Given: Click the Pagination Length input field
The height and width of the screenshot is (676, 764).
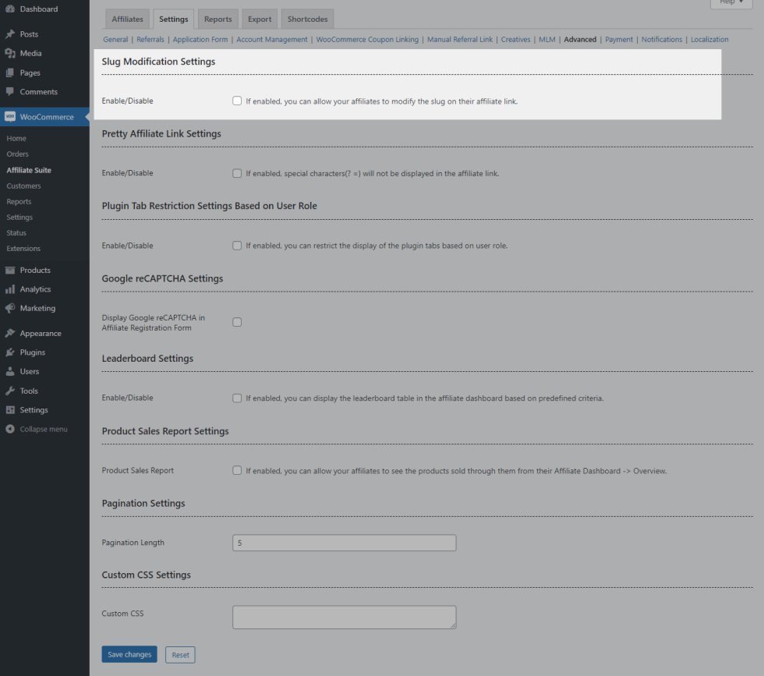Looking at the screenshot, I should coord(344,543).
